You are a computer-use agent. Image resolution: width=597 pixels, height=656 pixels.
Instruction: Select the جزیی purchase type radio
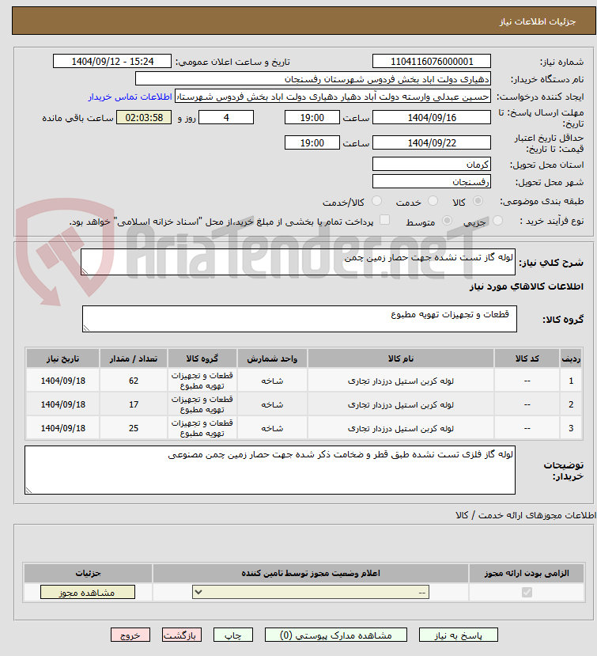coord(497,221)
